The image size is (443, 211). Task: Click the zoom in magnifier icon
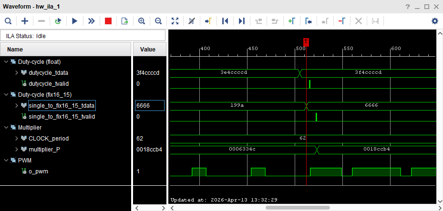[x=141, y=21]
